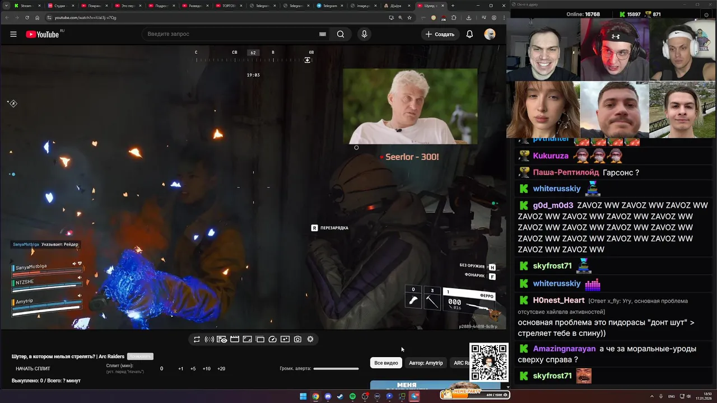This screenshot has height=403, width=717.
Task: Open browser extensions puzzle icon
Action: 454,17
